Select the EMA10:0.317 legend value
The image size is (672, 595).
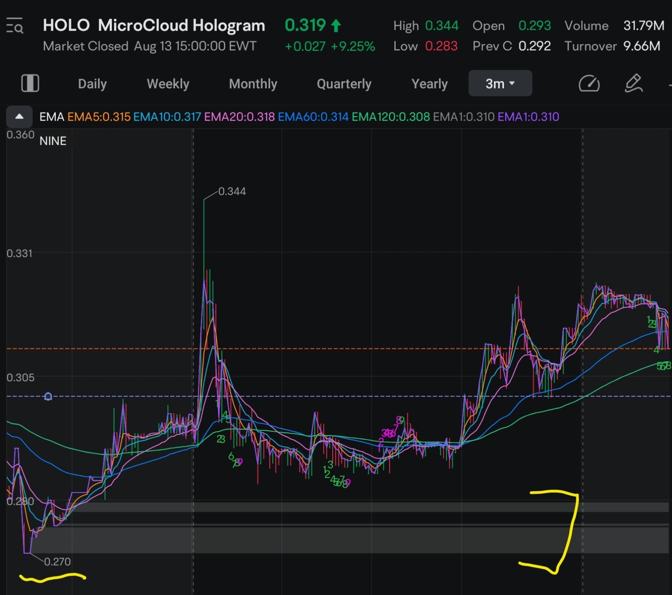[167, 117]
